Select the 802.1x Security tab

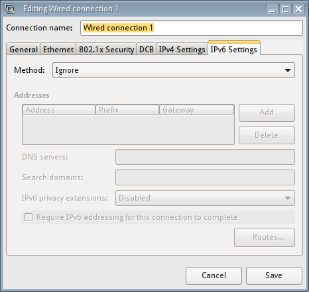(107, 49)
